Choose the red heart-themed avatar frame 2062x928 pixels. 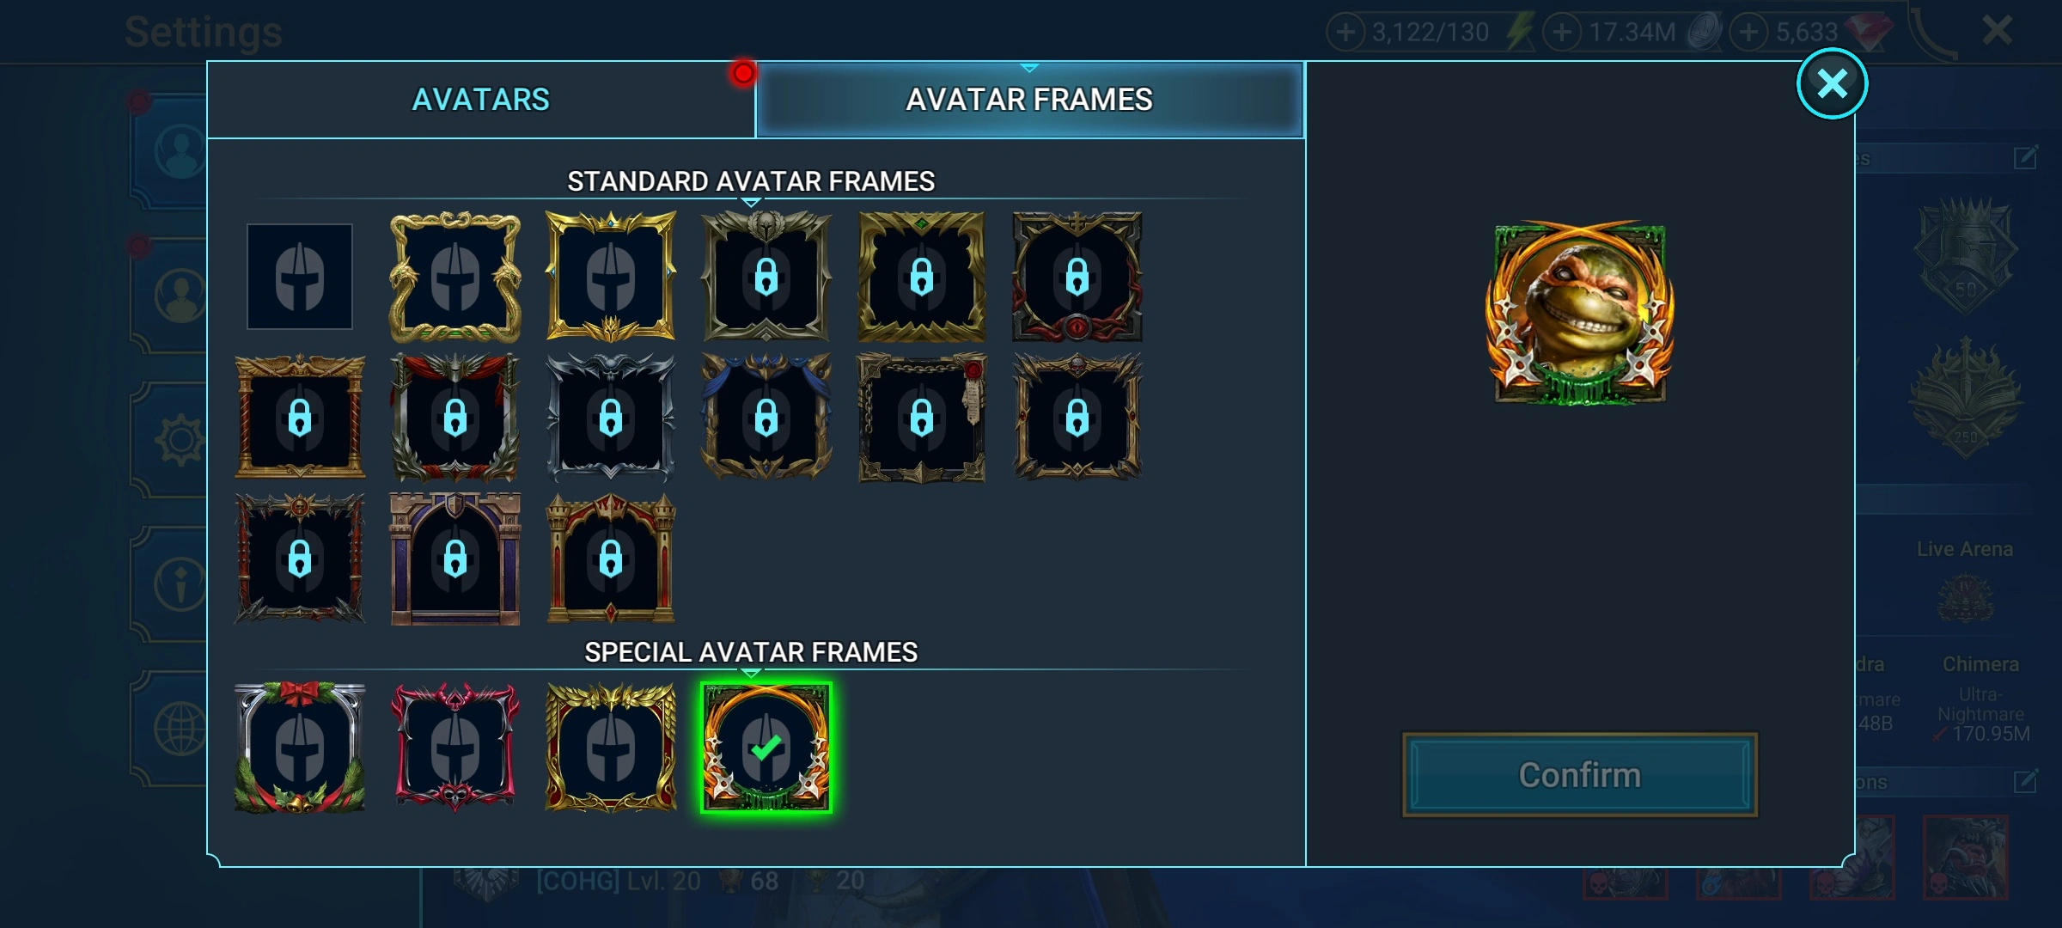(x=455, y=748)
